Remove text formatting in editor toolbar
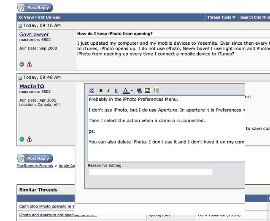Image resolution: width=270 pixels, height=221 pixels. click(x=91, y=90)
